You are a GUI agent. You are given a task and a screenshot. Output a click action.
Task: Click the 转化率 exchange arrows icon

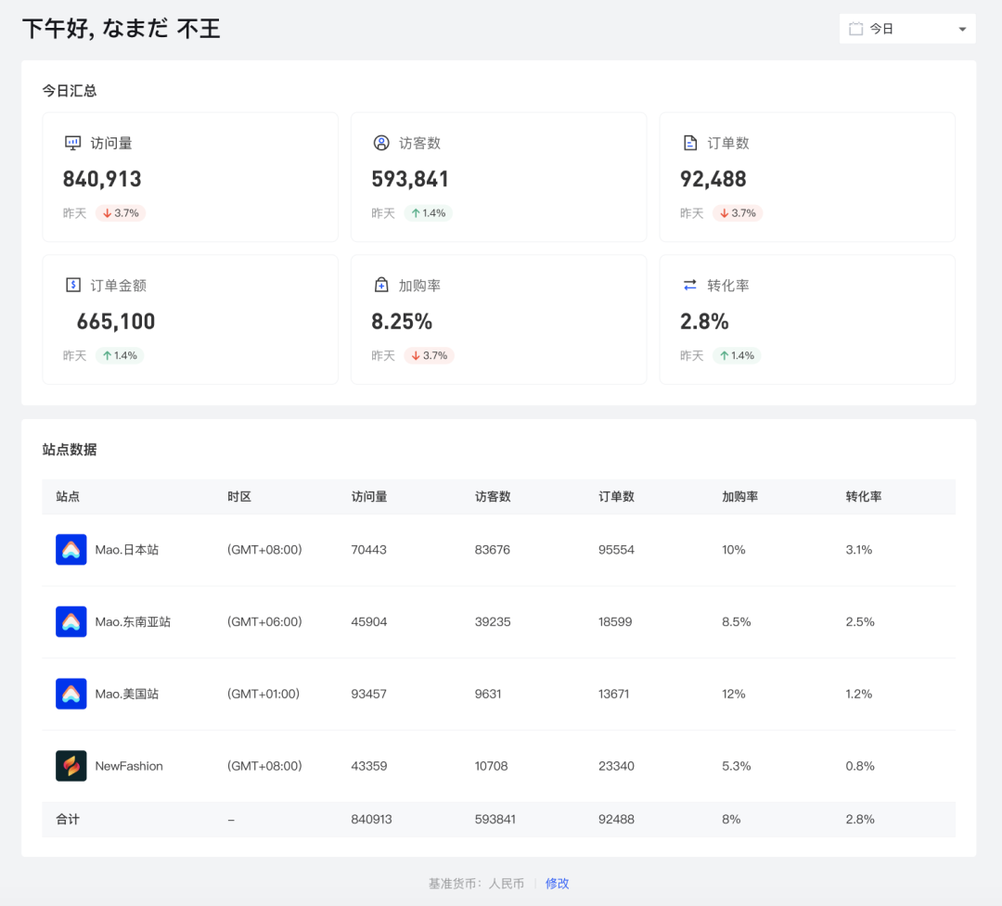tap(688, 285)
